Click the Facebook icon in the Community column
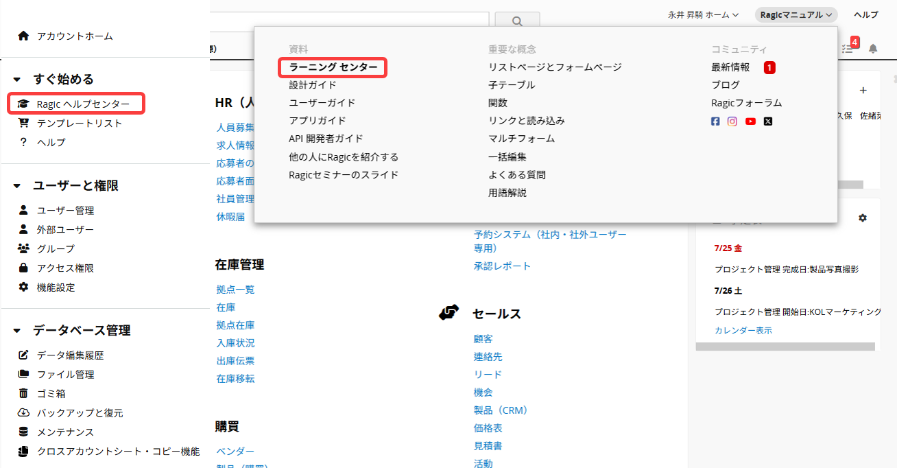Viewport: 897px width, 468px height. (715, 121)
